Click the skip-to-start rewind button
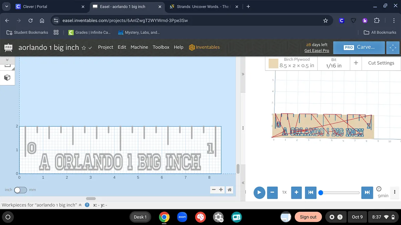 click(x=310, y=192)
